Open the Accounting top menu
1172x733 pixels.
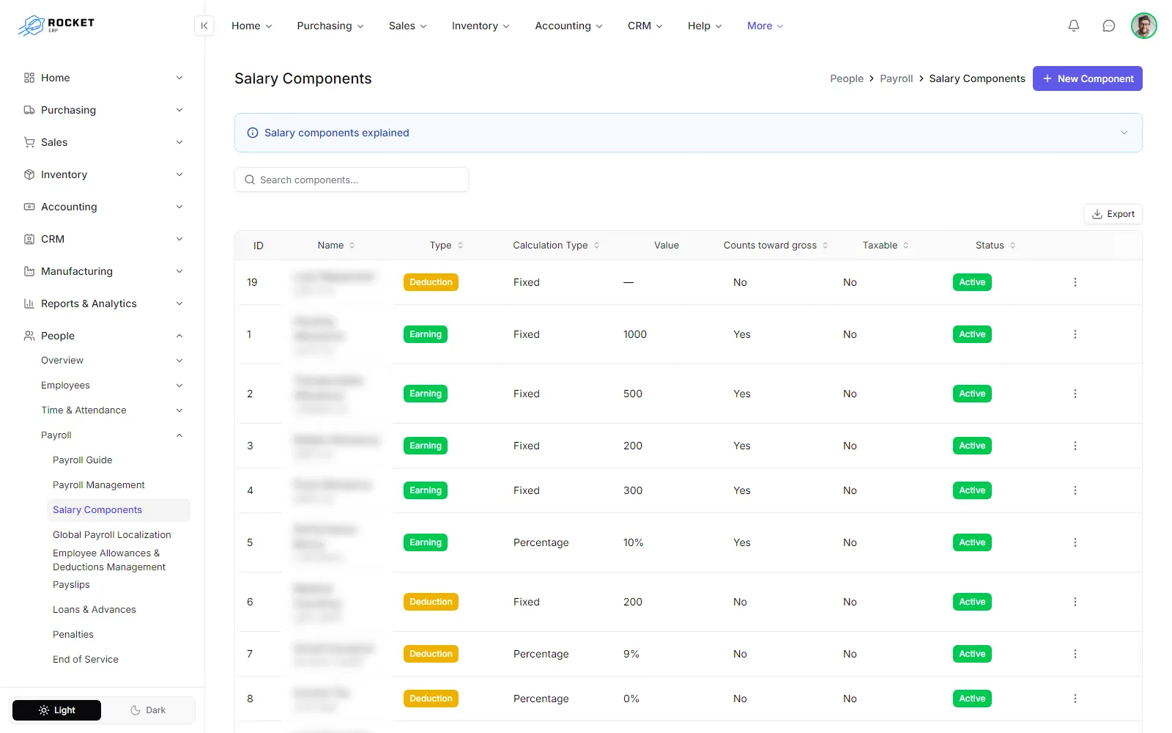[568, 26]
